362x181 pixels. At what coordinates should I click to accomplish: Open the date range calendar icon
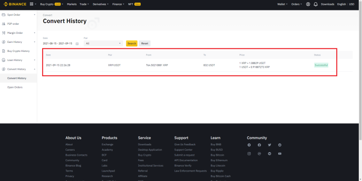[x=77, y=43]
